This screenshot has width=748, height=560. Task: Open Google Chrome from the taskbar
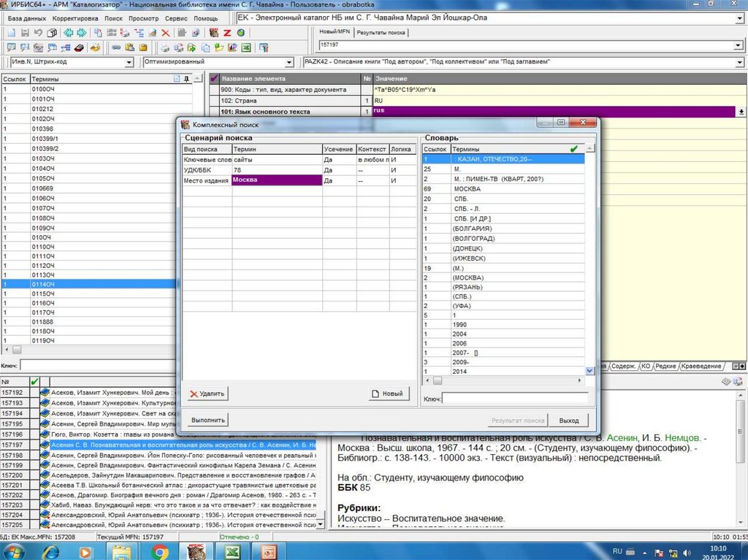pyautogui.click(x=159, y=551)
